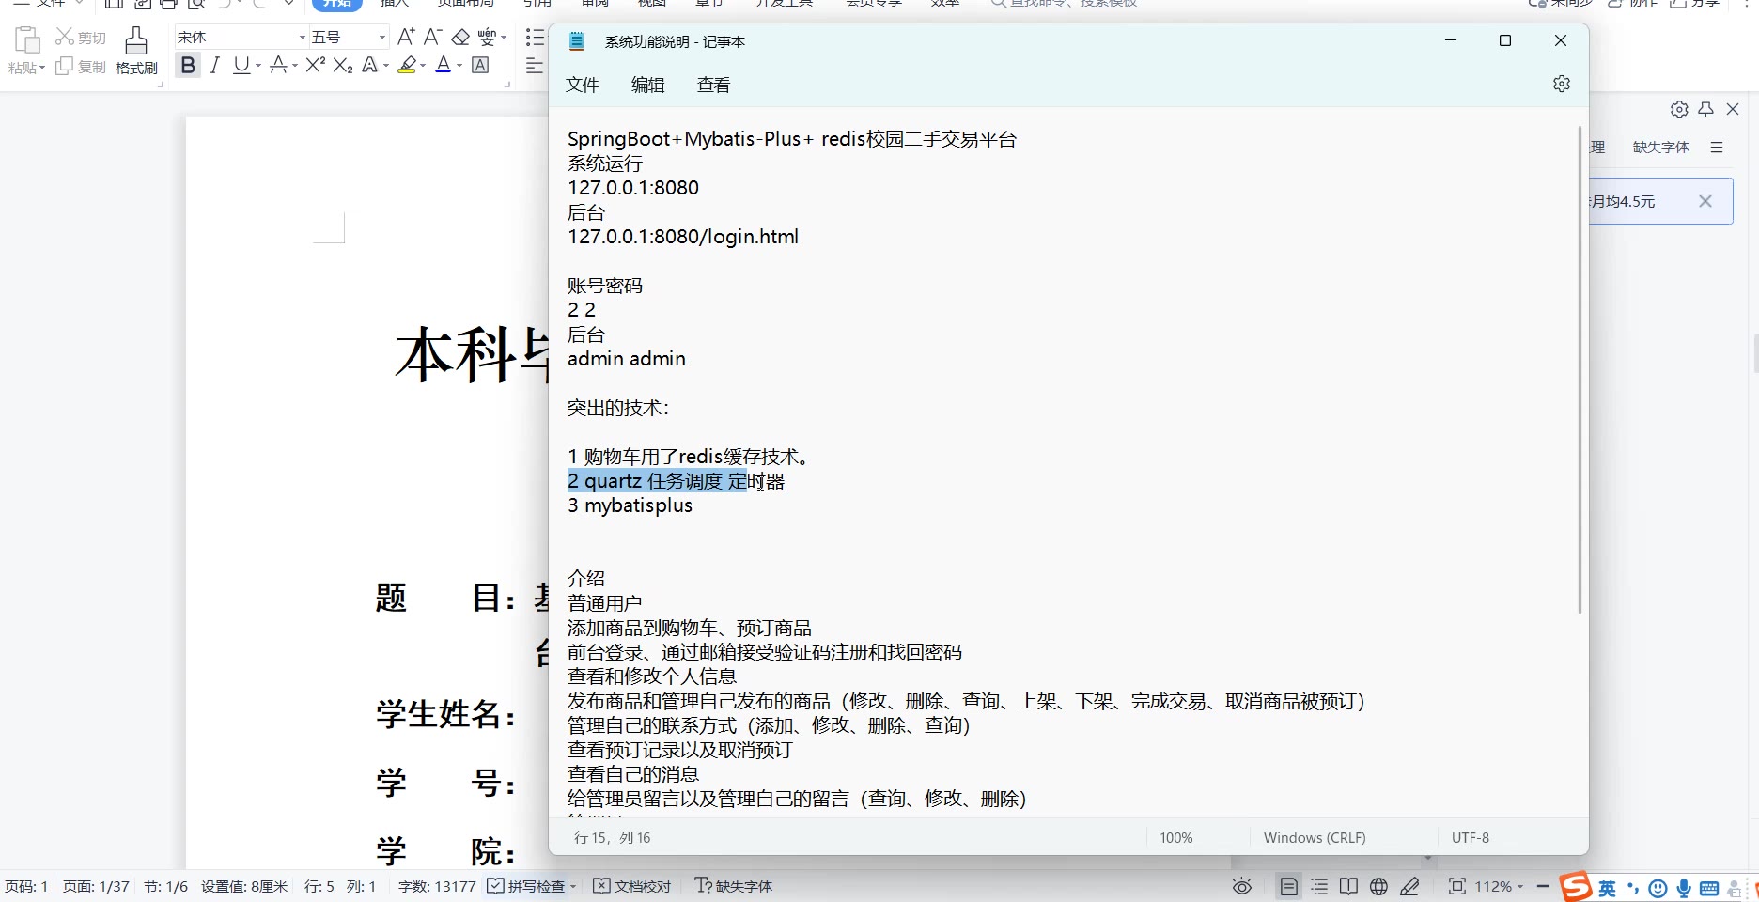
Task: Click the strikethrough A icon
Action: 278,66
